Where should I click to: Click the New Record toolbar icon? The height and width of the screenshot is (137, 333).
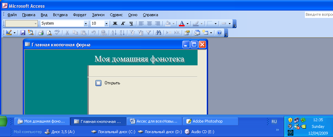[x=169, y=33]
